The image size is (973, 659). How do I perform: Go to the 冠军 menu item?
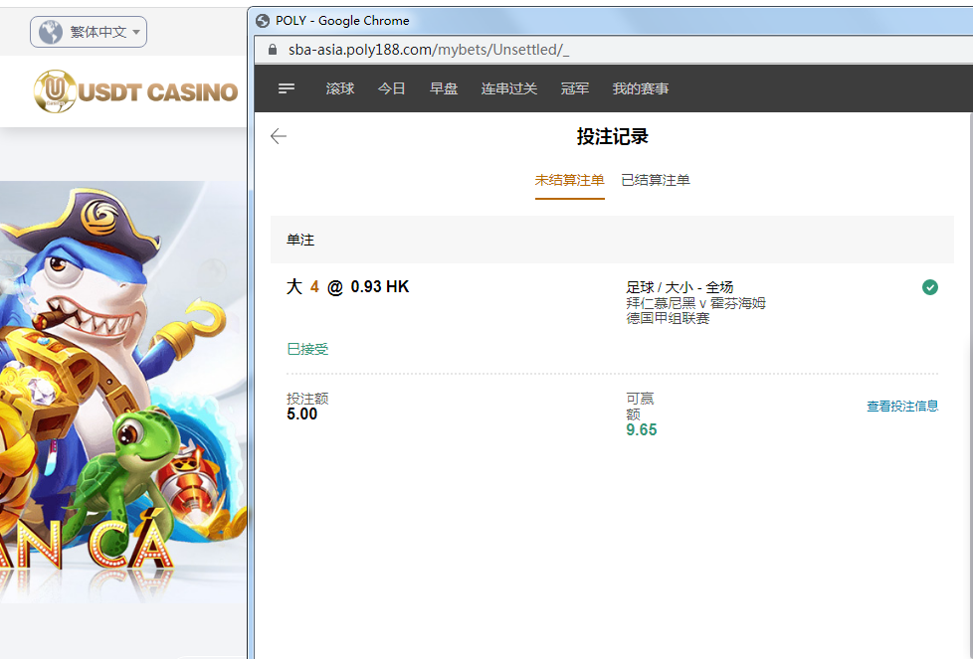(575, 88)
